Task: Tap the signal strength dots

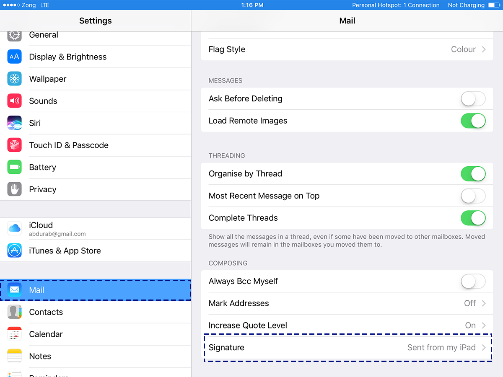Action: coord(11,5)
